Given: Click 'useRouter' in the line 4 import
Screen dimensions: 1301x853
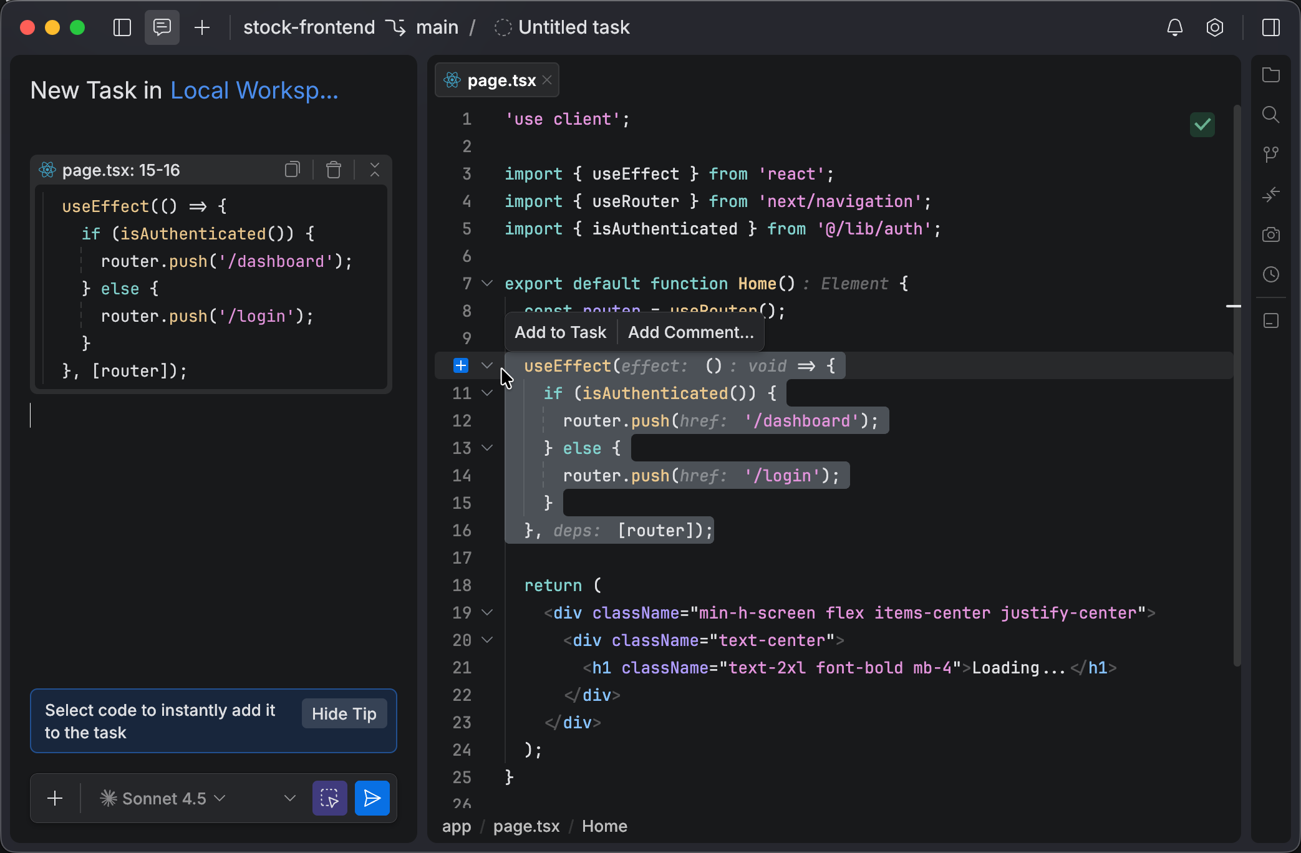Looking at the screenshot, I should point(636,201).
